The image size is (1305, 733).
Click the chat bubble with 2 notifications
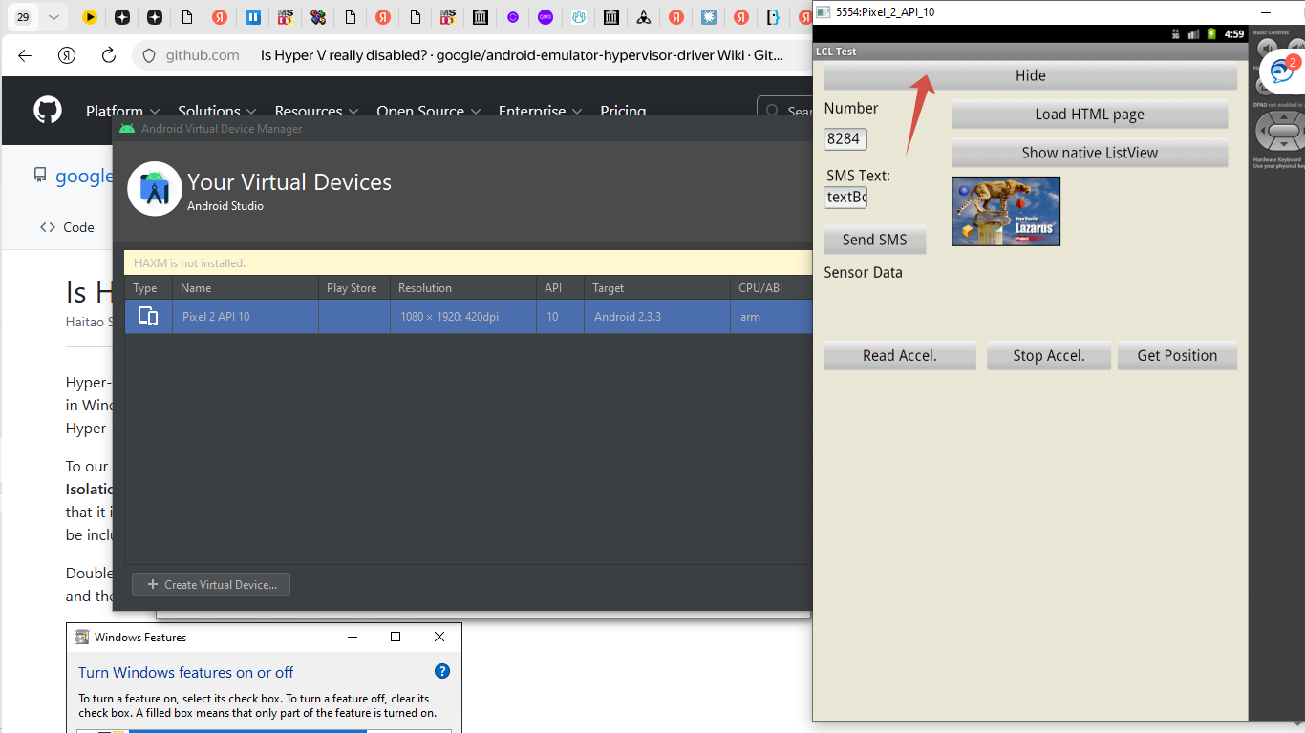pos(1281,71)
